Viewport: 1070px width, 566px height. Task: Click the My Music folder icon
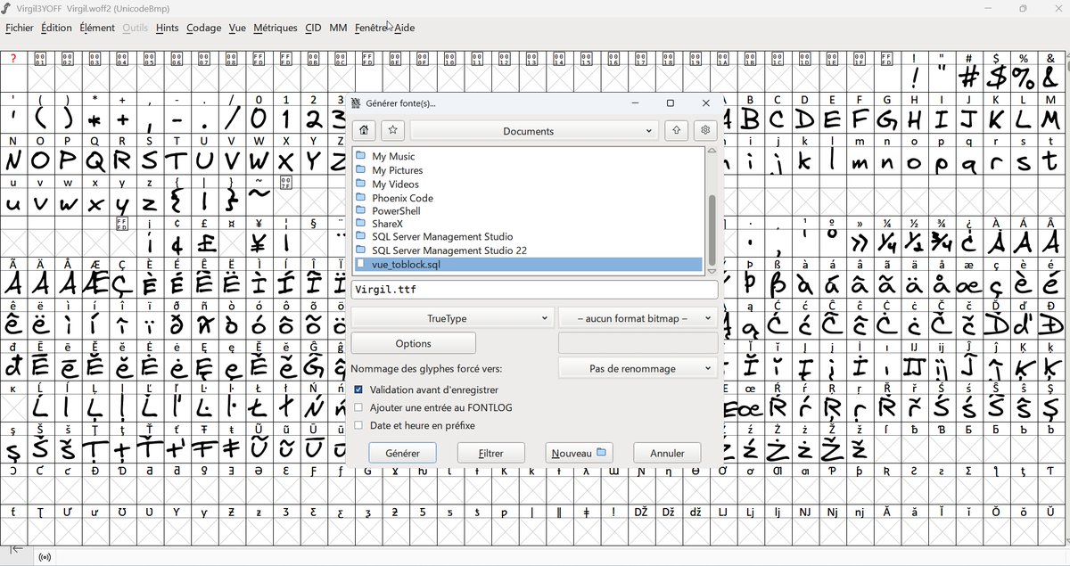tap(361, 156)
